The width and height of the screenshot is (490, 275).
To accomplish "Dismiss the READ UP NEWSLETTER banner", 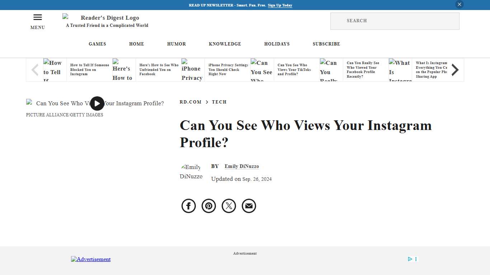I will [459, 4].
